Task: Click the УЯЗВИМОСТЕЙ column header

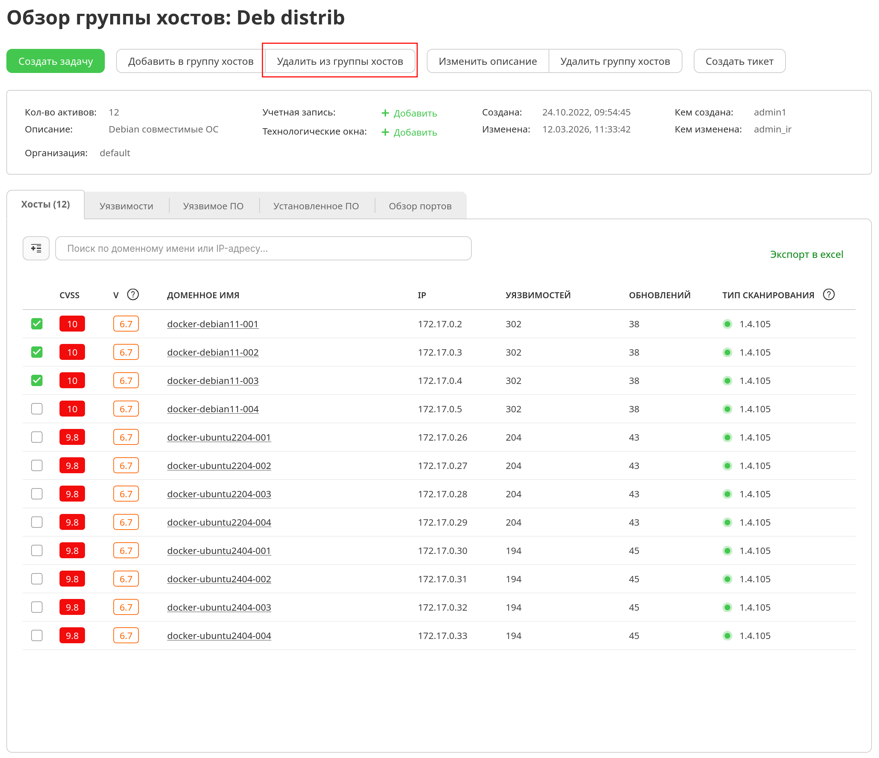Action: pyautogui.click(x=538, y=295)
